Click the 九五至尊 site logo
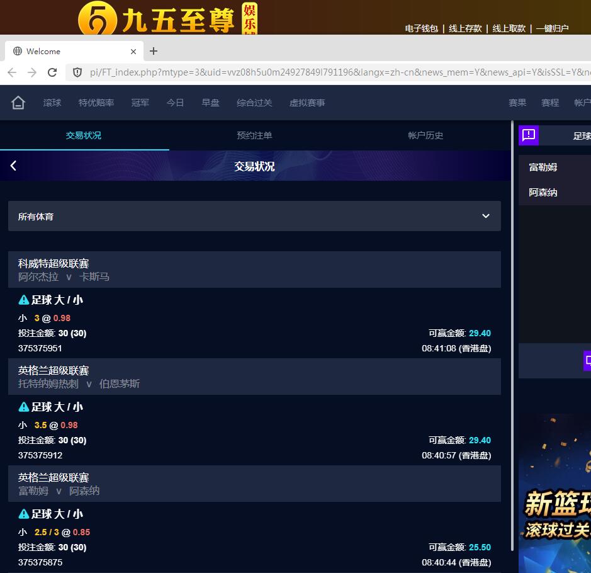The width and height of the screenshot is (591, 573). coord(167,18)
